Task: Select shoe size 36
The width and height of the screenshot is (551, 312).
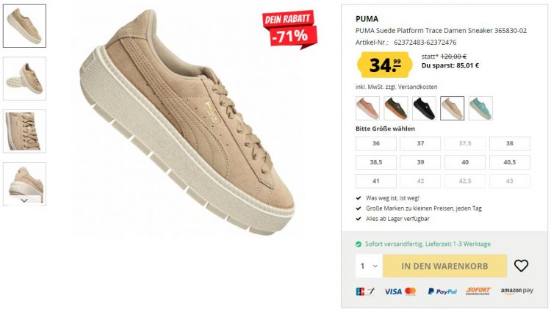Action: tap(376, 144)
